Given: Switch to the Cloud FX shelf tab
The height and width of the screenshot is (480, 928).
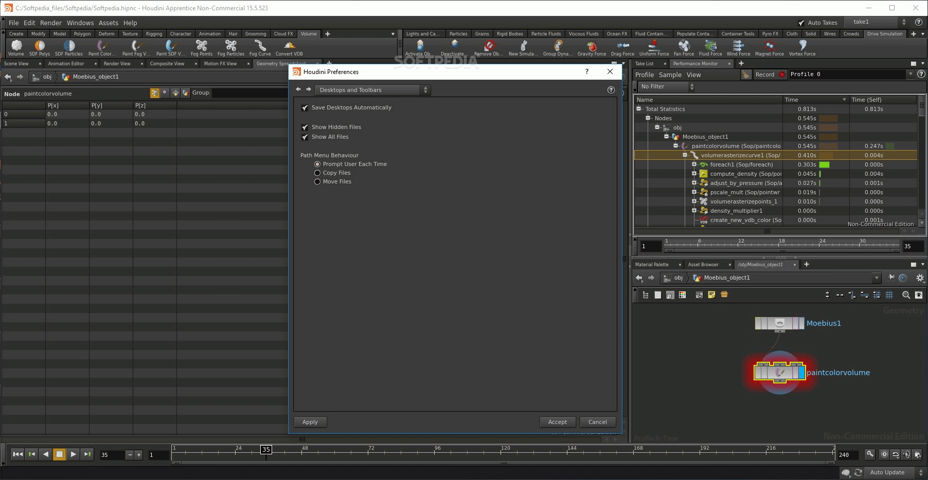Looking at the screenshot, I should 283,34.
